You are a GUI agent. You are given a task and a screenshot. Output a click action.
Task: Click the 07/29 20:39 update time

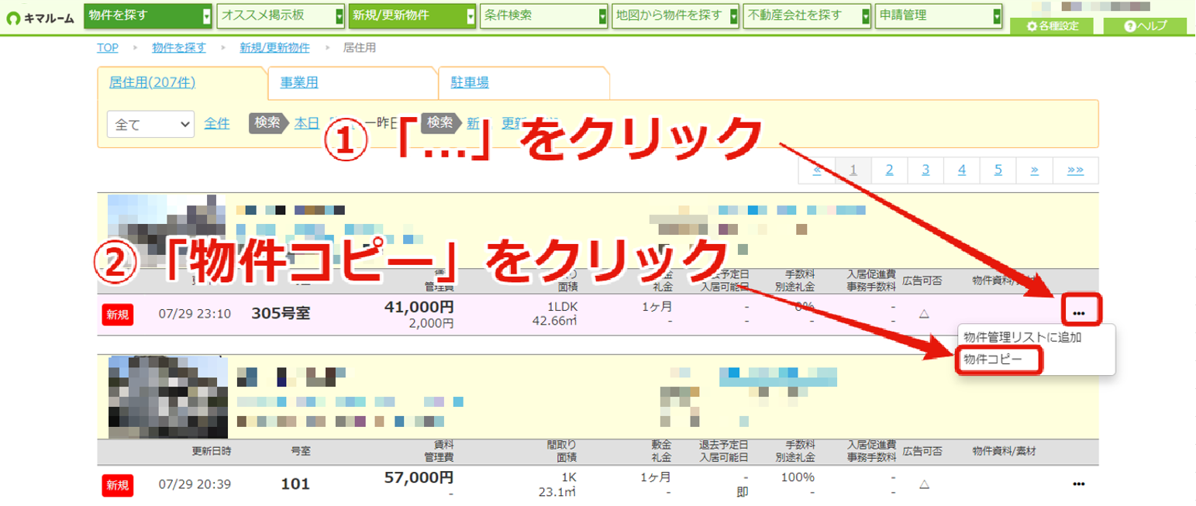(195, 484)
